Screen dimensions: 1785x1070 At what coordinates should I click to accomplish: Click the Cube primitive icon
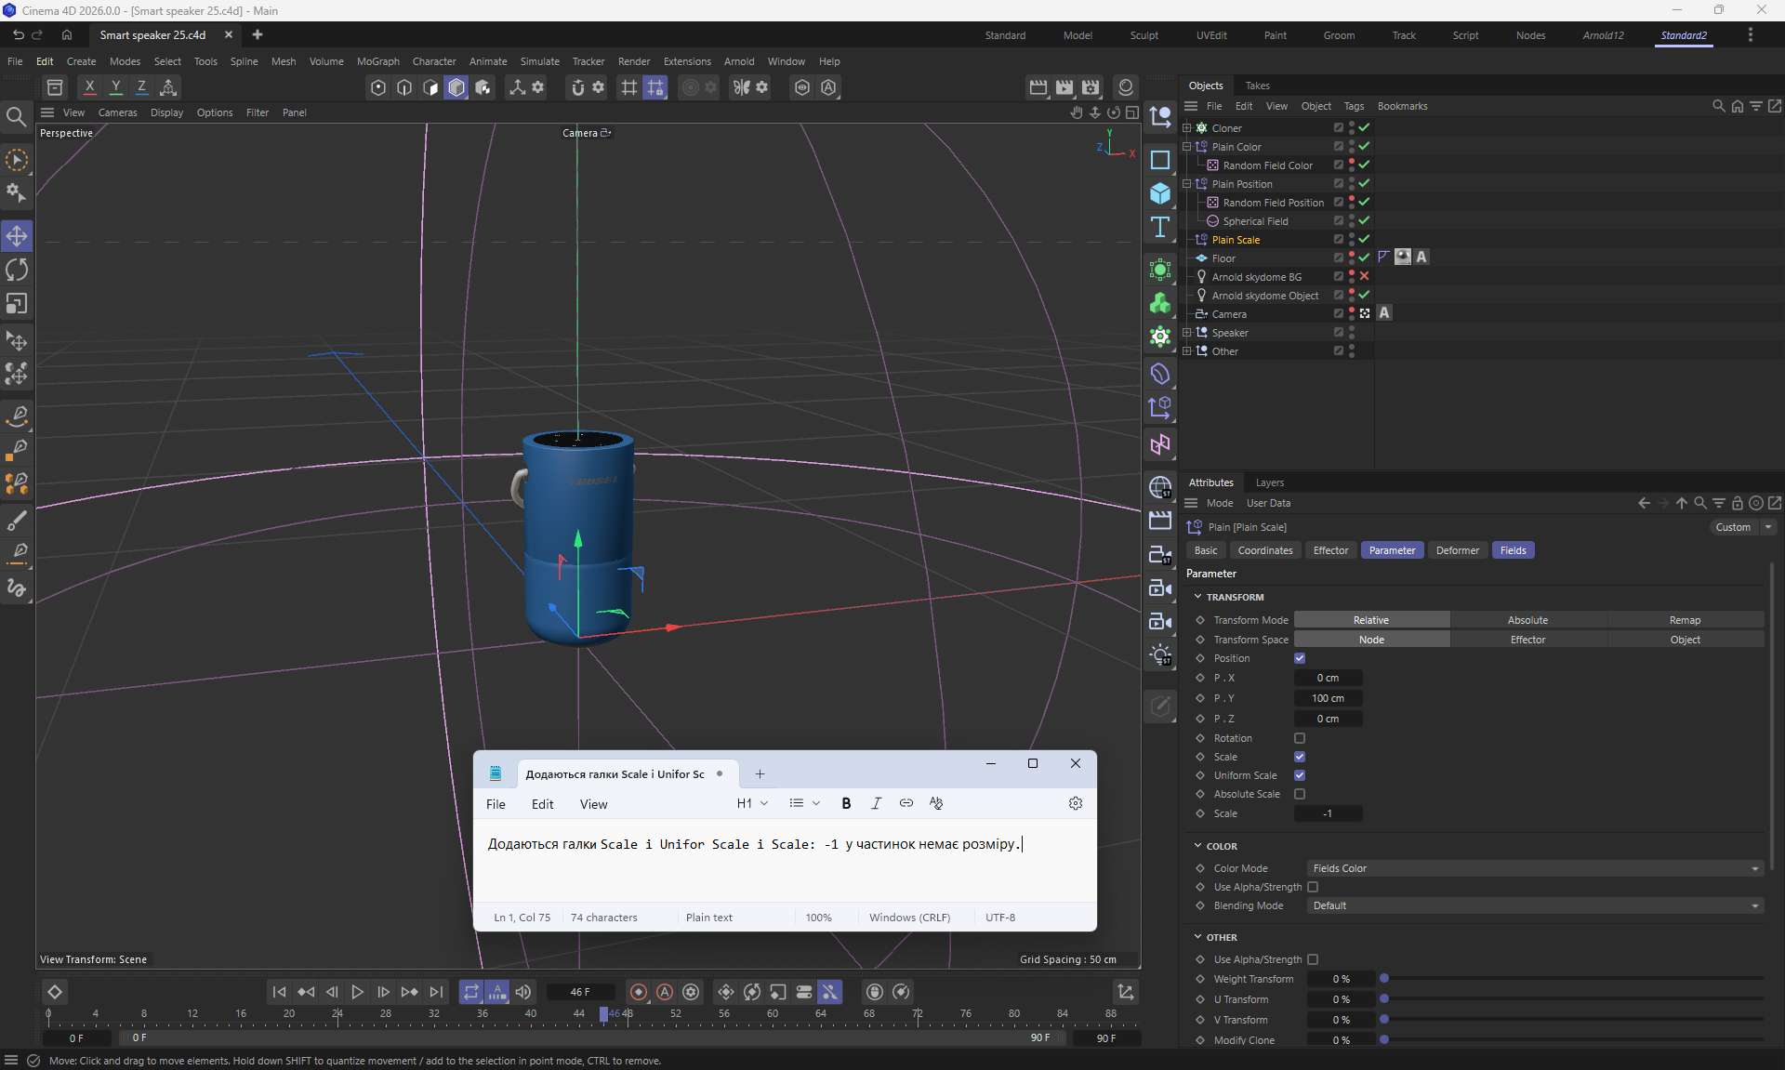pos(1159,193)
